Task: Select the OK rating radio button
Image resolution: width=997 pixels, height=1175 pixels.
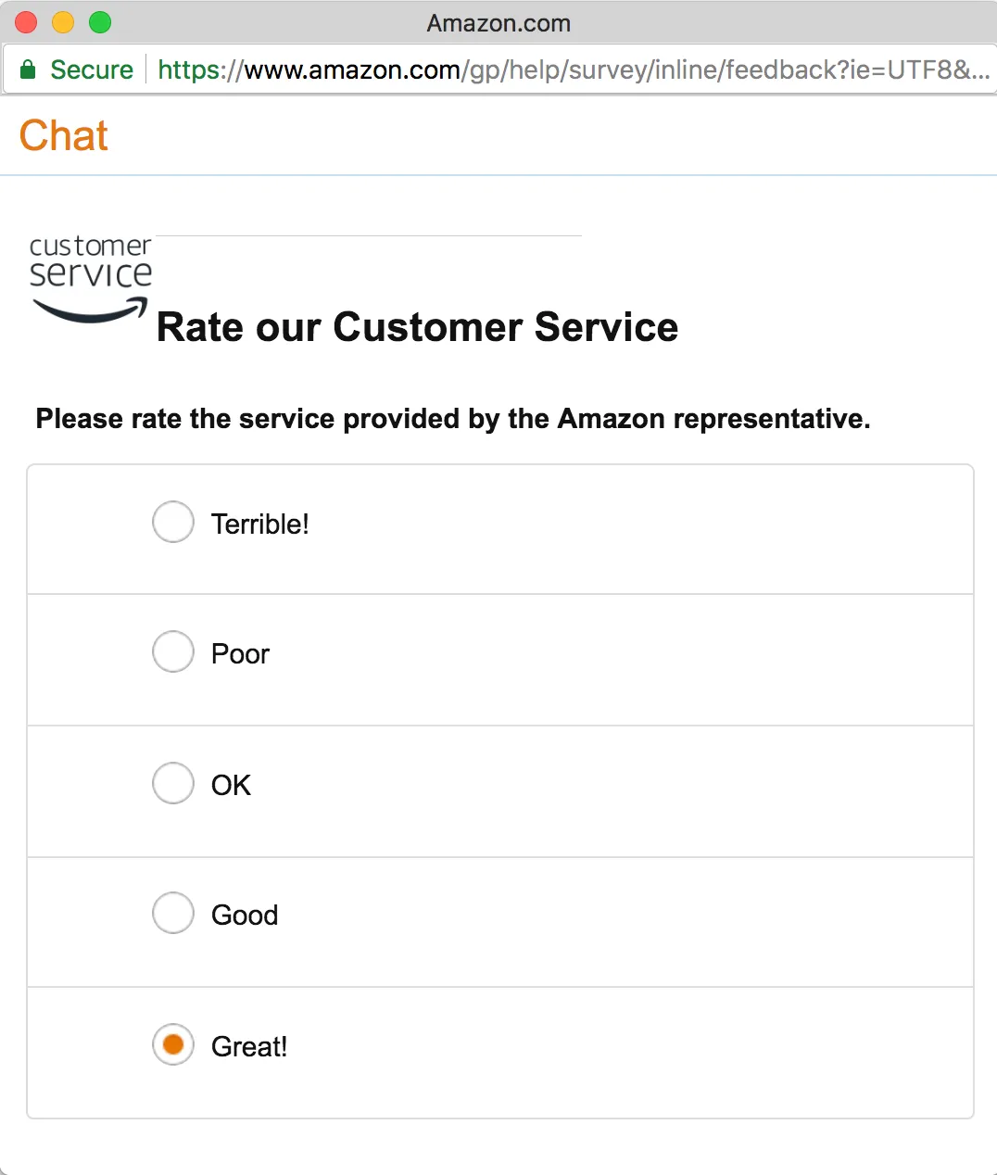Action: click(x=173, y=783)
